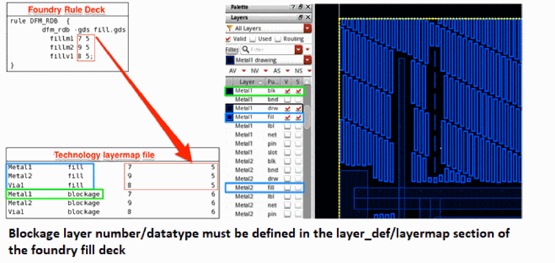The height and width of the screenshot is (263, 555).
Task: Select the Metal2 lbl layer row
Action: pyautogui.click(x=265, y=196)
